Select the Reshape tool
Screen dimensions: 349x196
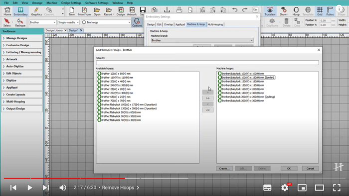20,23
